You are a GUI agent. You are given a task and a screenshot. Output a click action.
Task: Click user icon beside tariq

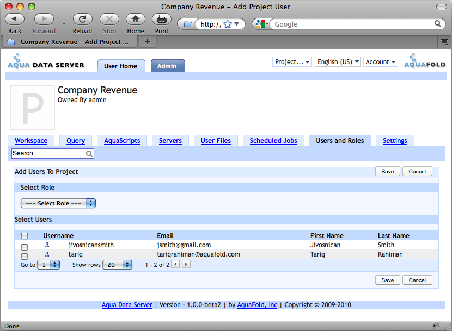pos(47,254)
